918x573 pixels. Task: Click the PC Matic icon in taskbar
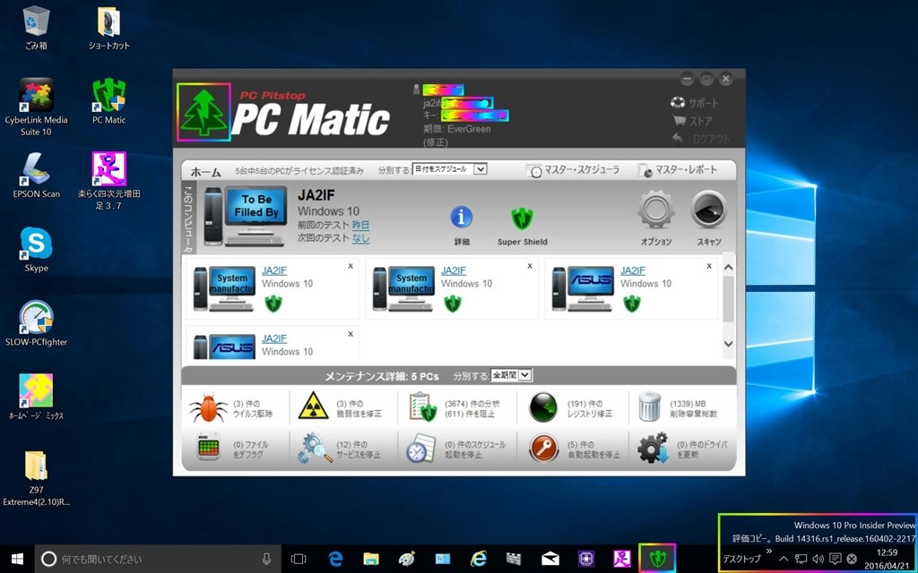[x=657, y=559]
